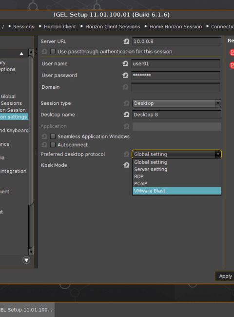Click the Apply button
This screenshot has height=317, width=234.
coord(225,276)
